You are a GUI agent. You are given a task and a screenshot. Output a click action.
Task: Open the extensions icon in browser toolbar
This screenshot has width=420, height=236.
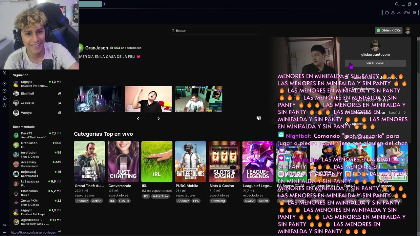[387, 13]
